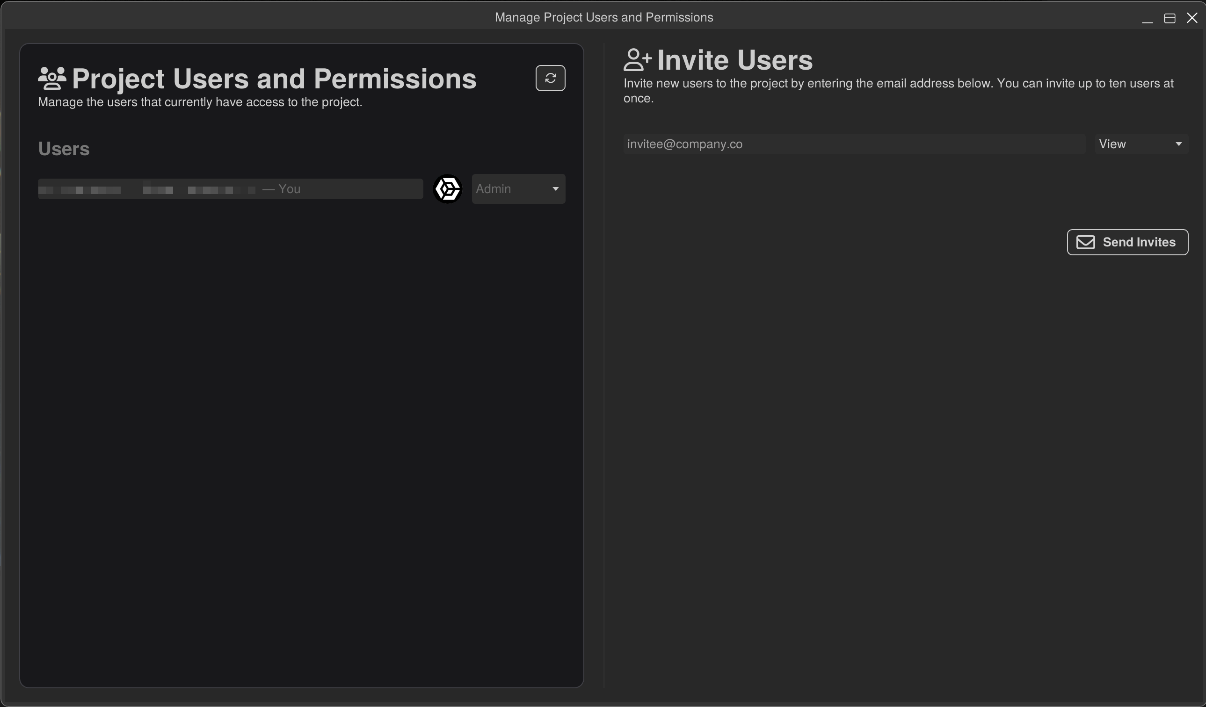The height and width of the screenshot is (707, 1206).
Task: Click the Project Users and Permissions heading
Action: click(274, 79)
